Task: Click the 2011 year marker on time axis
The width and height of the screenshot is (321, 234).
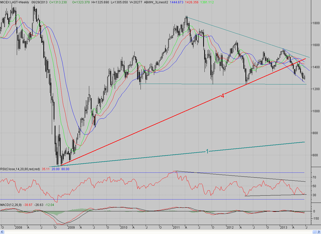Action: pyautogui.click(x=176, y=228)
